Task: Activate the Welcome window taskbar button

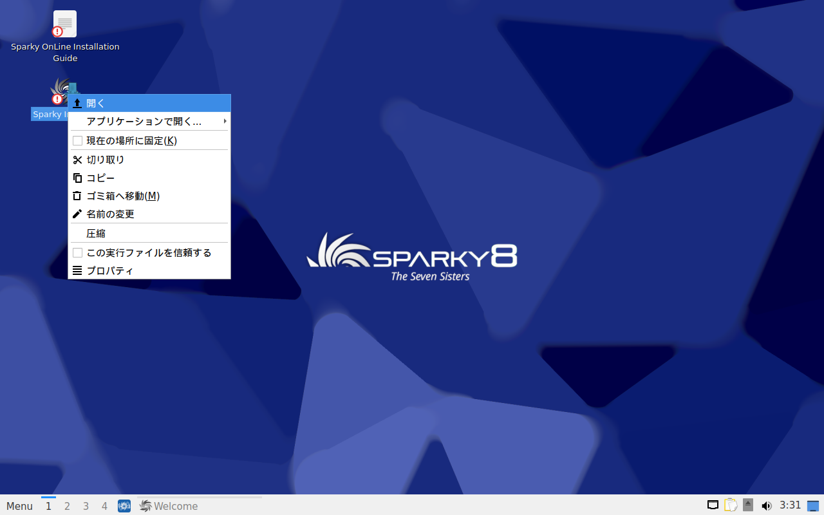Action: pos(199,506)
